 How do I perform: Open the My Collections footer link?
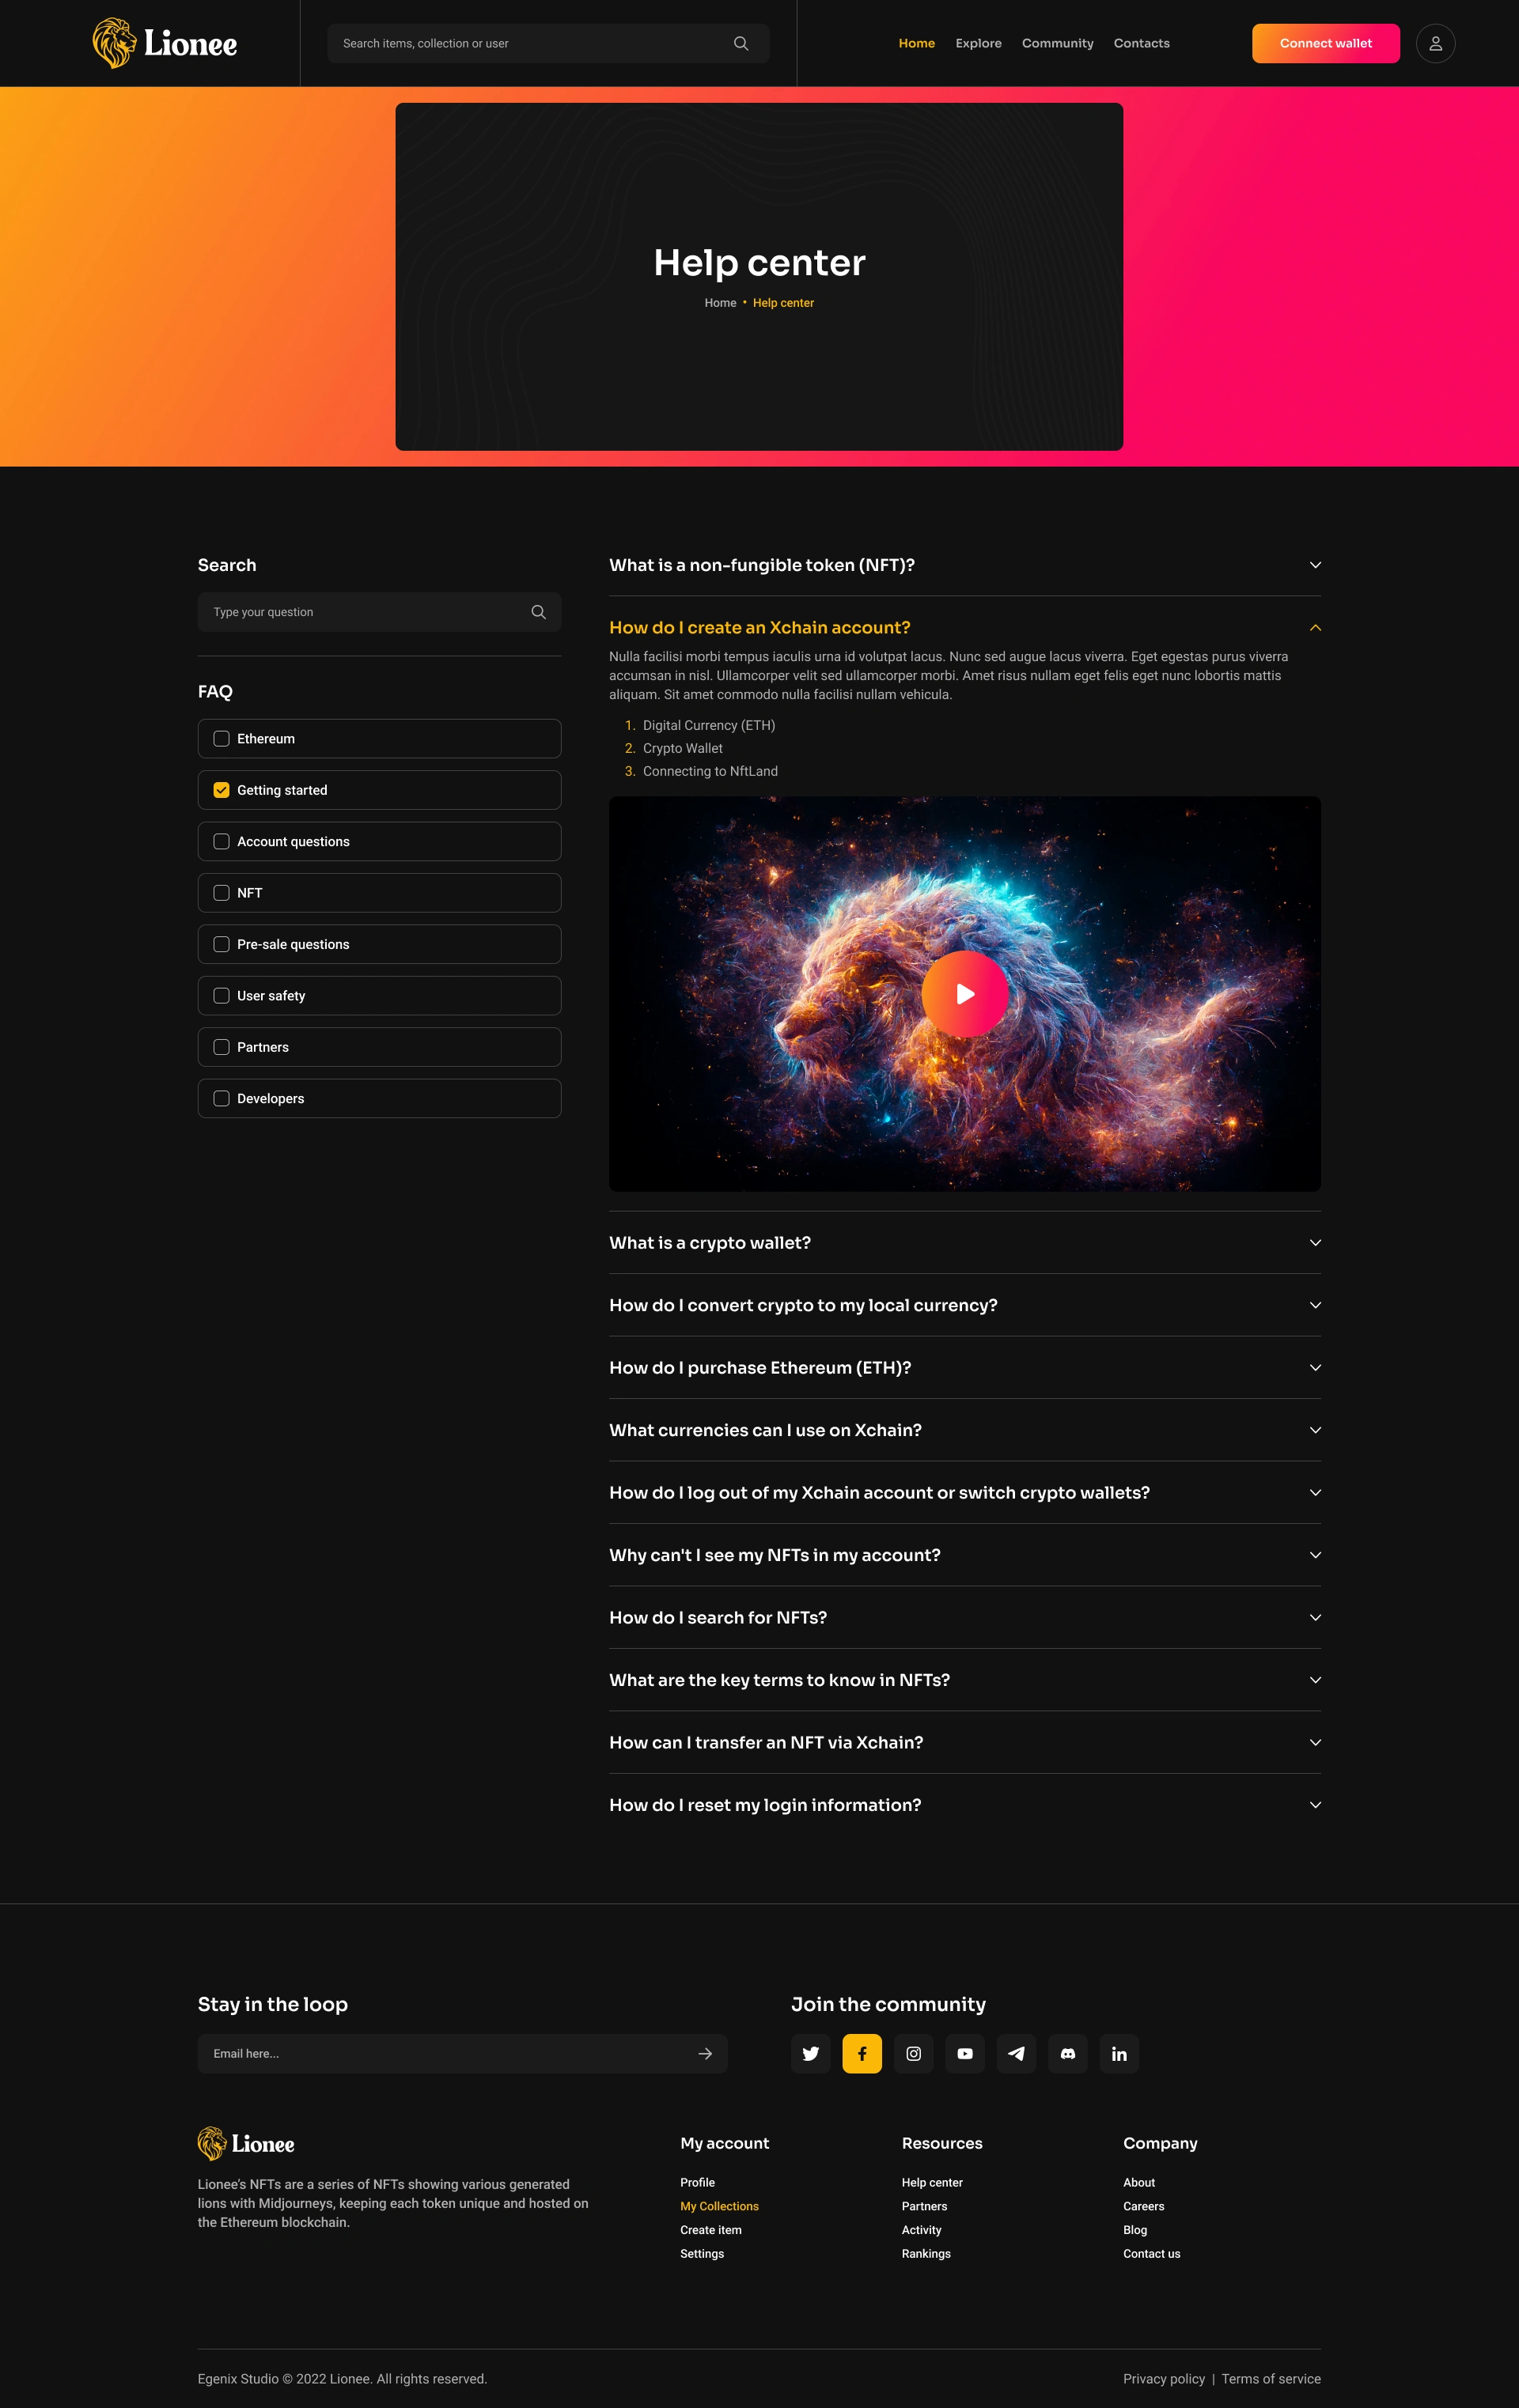pos(718,2206)
